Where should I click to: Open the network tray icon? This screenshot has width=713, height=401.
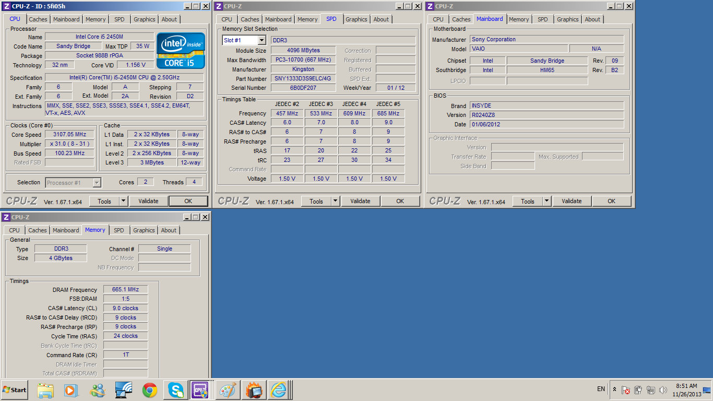(x=650, y=390)
